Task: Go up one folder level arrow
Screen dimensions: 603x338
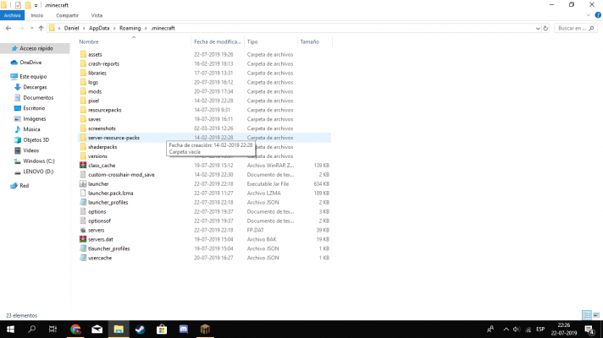Action: [x=41, y=28]
